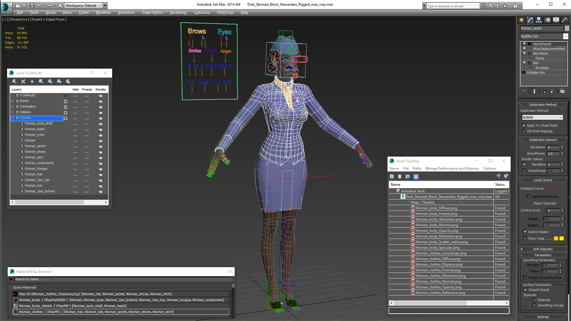571x321 pixels.
Task: Enable Old Style Mapping checkbox
Action: point(524,131)
